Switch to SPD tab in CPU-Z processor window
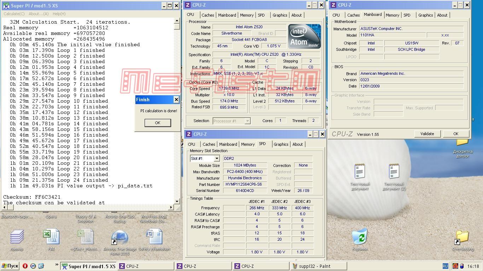This screenshot has width=483, height=271. pos(261,15)
